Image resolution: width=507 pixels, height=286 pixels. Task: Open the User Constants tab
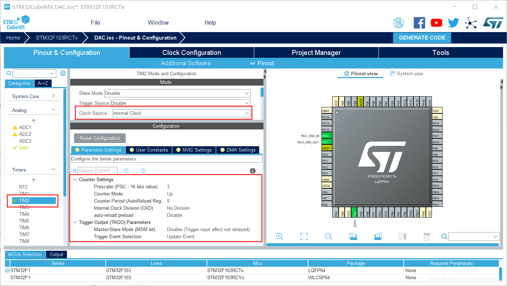(x=149, y=150)
